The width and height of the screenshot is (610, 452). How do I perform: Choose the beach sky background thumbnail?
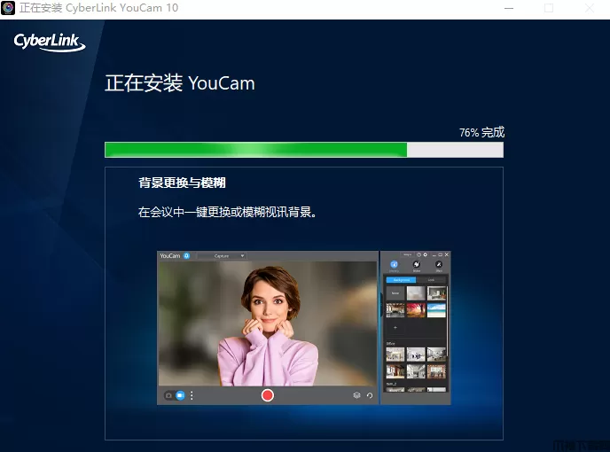tap(436, 310)
